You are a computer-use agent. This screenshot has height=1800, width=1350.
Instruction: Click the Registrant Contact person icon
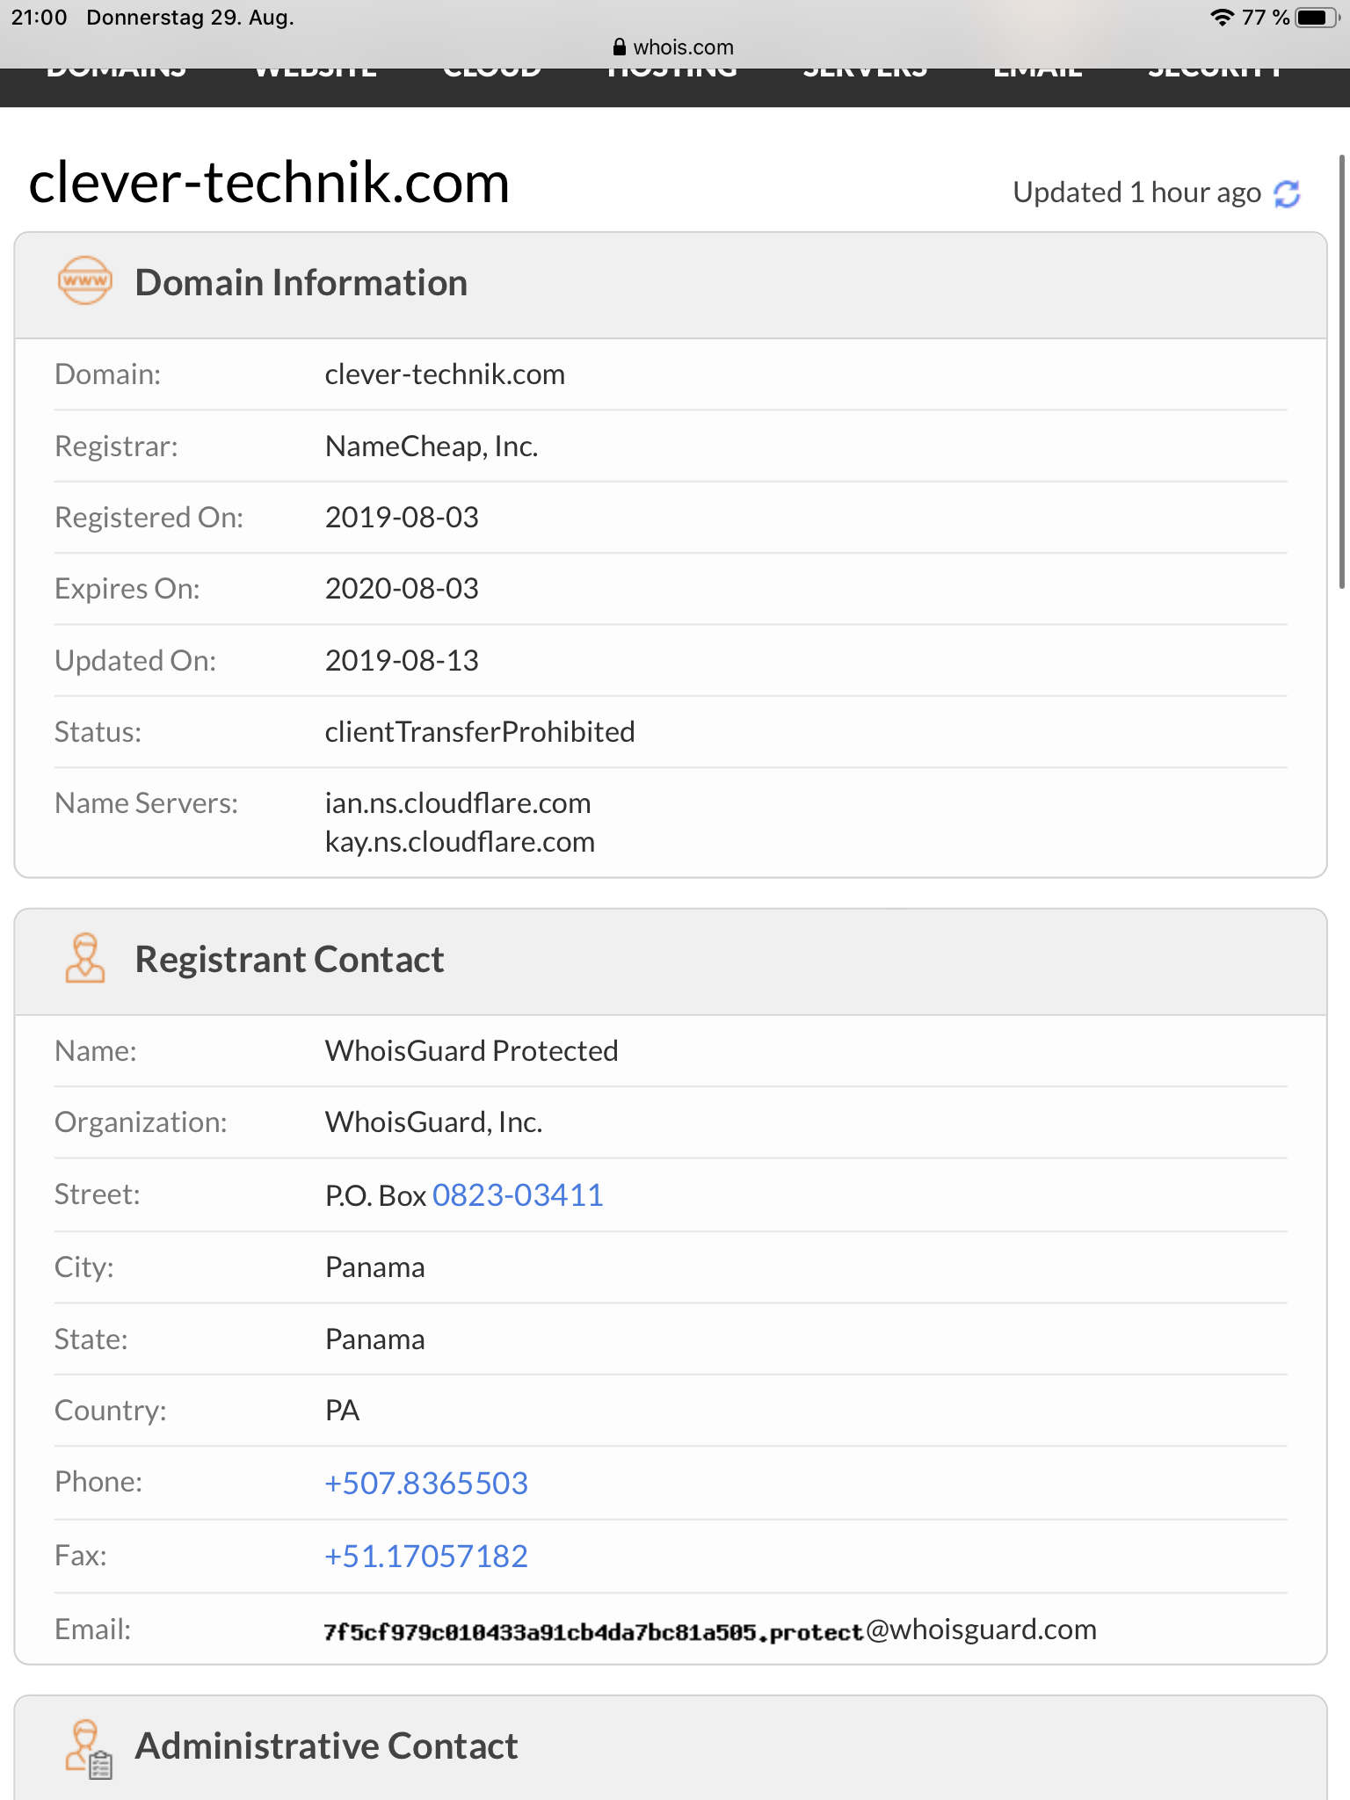(x=84, y=958)
